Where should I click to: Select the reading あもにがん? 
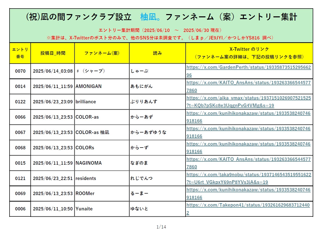point(142,86)
